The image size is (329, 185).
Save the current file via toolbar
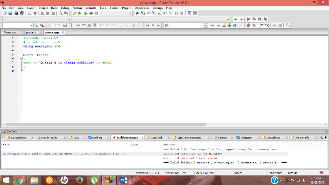16,13
